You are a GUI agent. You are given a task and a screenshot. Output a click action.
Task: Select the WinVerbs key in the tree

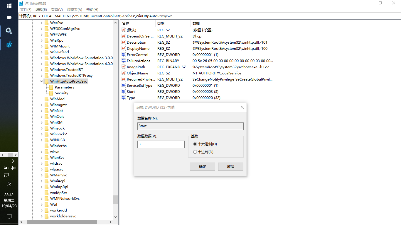point(58,146)
